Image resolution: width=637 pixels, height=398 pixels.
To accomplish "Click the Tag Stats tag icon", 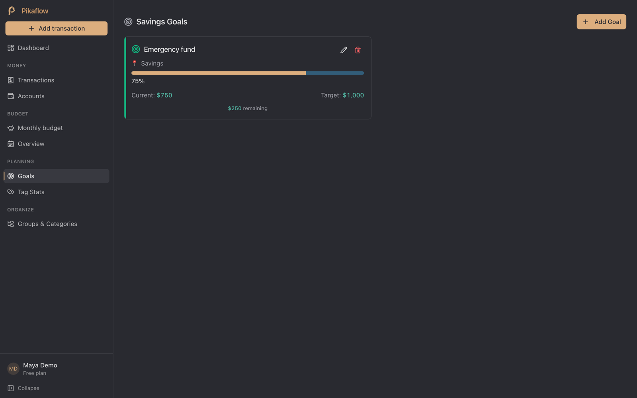I will 11,192.
